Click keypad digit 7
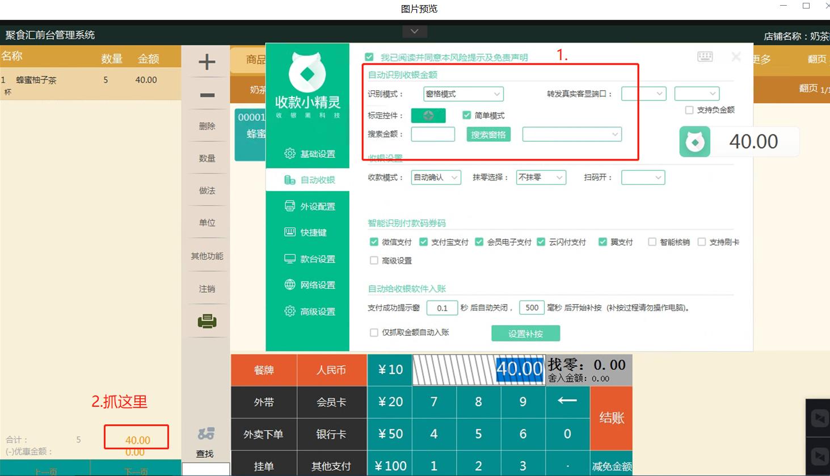 click(434, 402)
